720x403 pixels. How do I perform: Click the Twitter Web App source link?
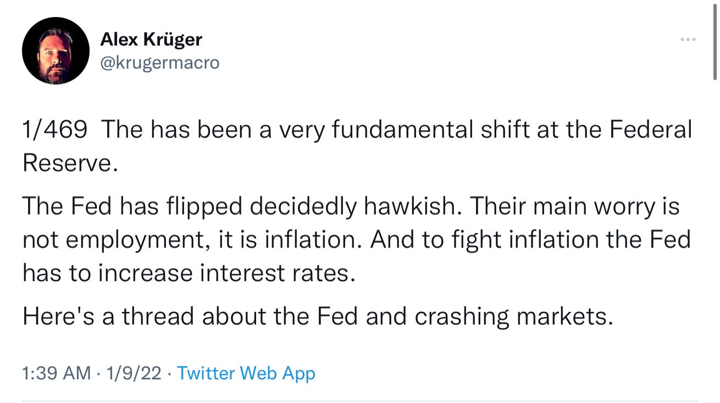click(x=246, y=374)
